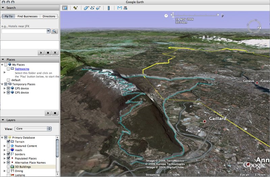This screenshot has height=177, width=270.
Task: Uncheck the Populated Places layer
Action: click(8, 158)
